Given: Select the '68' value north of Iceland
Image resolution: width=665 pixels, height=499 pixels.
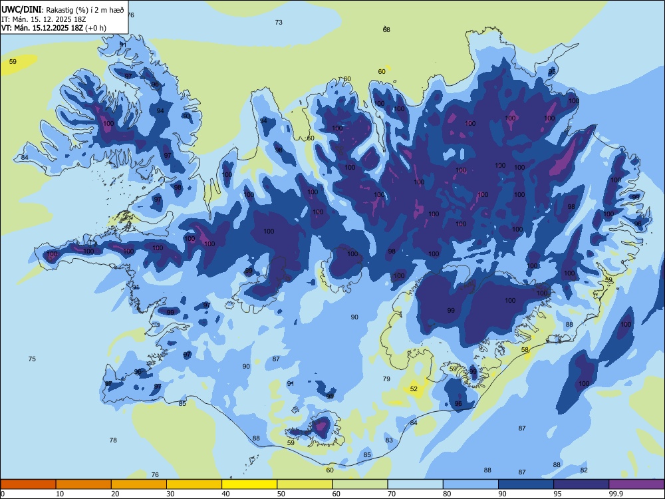Looking at the screenshot, I should click(386, 30).
